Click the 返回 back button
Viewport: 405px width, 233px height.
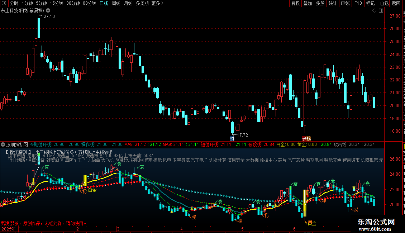click(x=396, y=3)
